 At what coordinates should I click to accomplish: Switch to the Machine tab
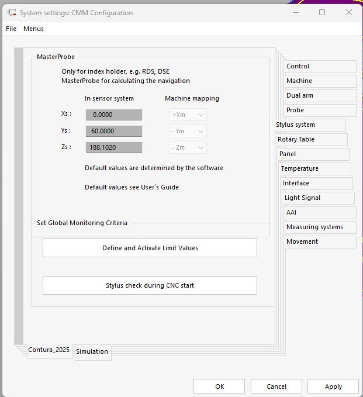(x=319, y=81)
